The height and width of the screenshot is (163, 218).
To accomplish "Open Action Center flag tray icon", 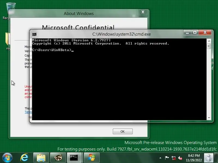I will click(x=167, y=158).
